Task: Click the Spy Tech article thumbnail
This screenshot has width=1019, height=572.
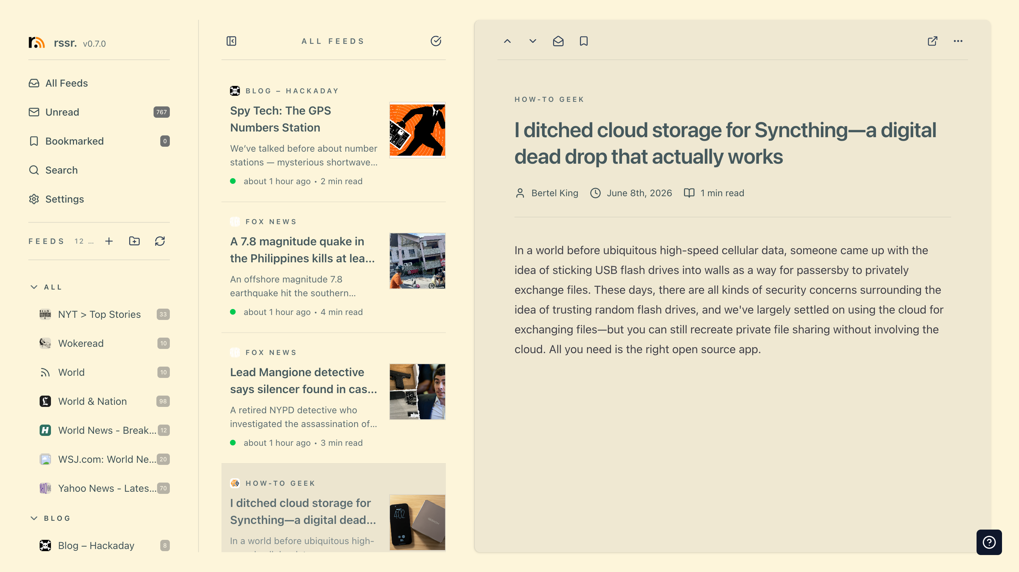Action: [418, 130]
